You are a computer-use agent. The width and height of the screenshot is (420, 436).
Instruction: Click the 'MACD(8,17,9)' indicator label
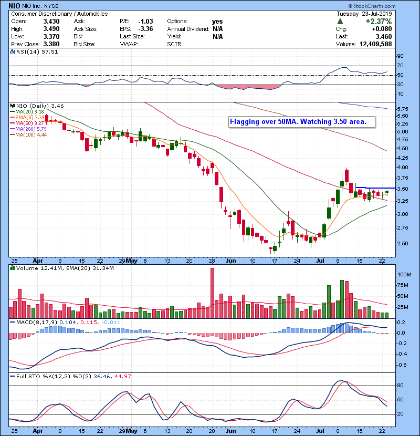37,323
